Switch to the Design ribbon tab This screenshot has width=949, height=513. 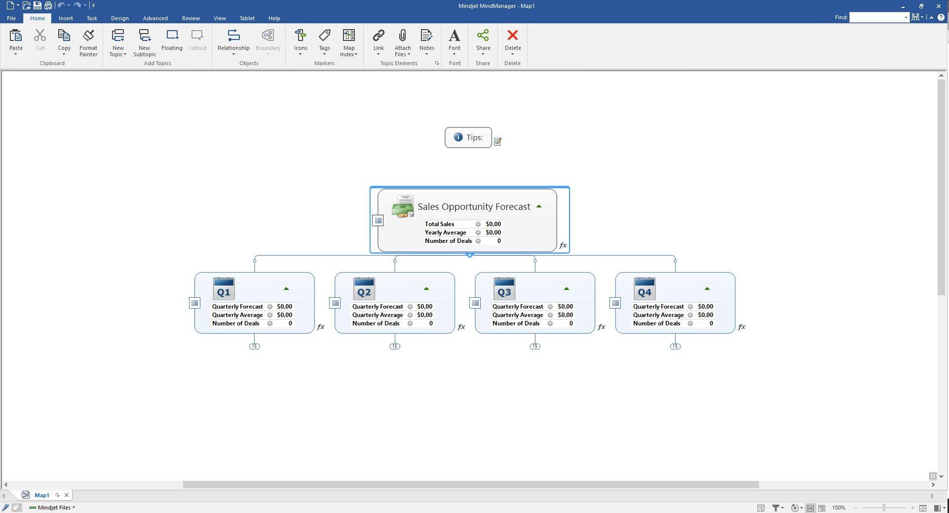pos(119,18)
